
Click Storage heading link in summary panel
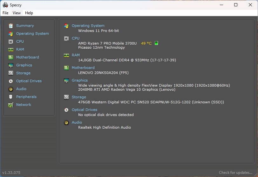[79, 97]
